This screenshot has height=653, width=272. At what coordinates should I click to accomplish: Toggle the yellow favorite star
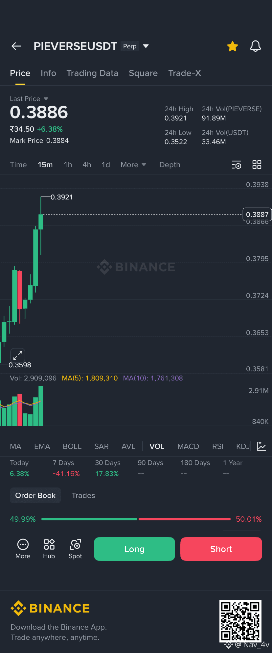click(x=233, y=46)
